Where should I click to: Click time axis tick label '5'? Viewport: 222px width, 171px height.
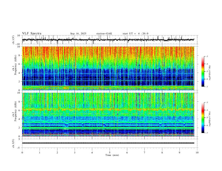point(110,153)
